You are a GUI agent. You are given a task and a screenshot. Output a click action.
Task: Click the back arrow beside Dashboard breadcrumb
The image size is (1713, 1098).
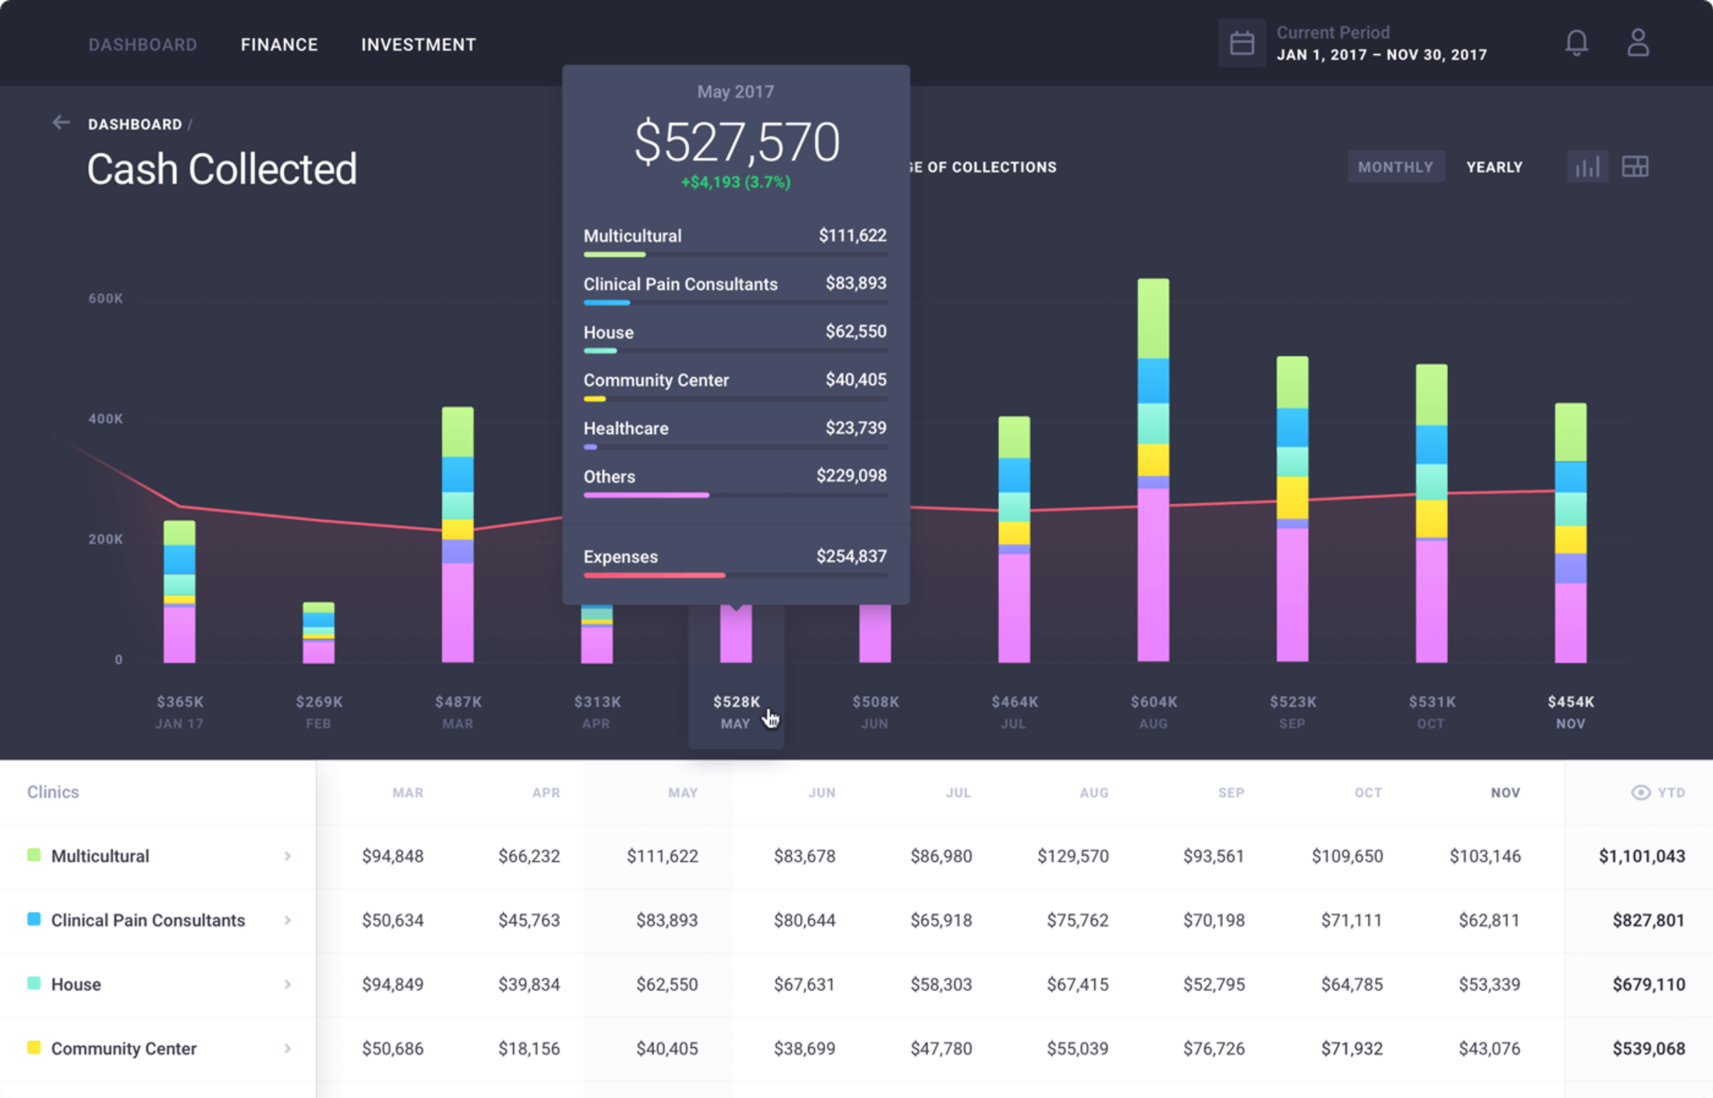click(62, 123)
